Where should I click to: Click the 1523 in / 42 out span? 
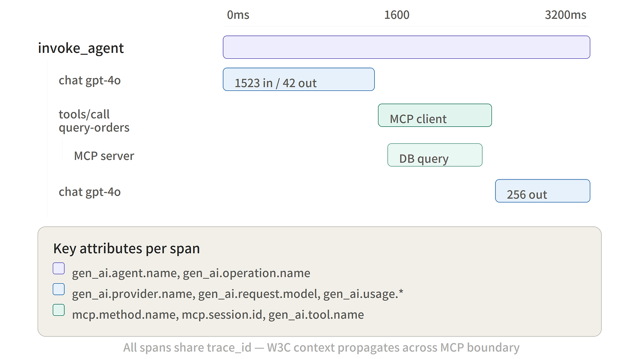[299, 79]
